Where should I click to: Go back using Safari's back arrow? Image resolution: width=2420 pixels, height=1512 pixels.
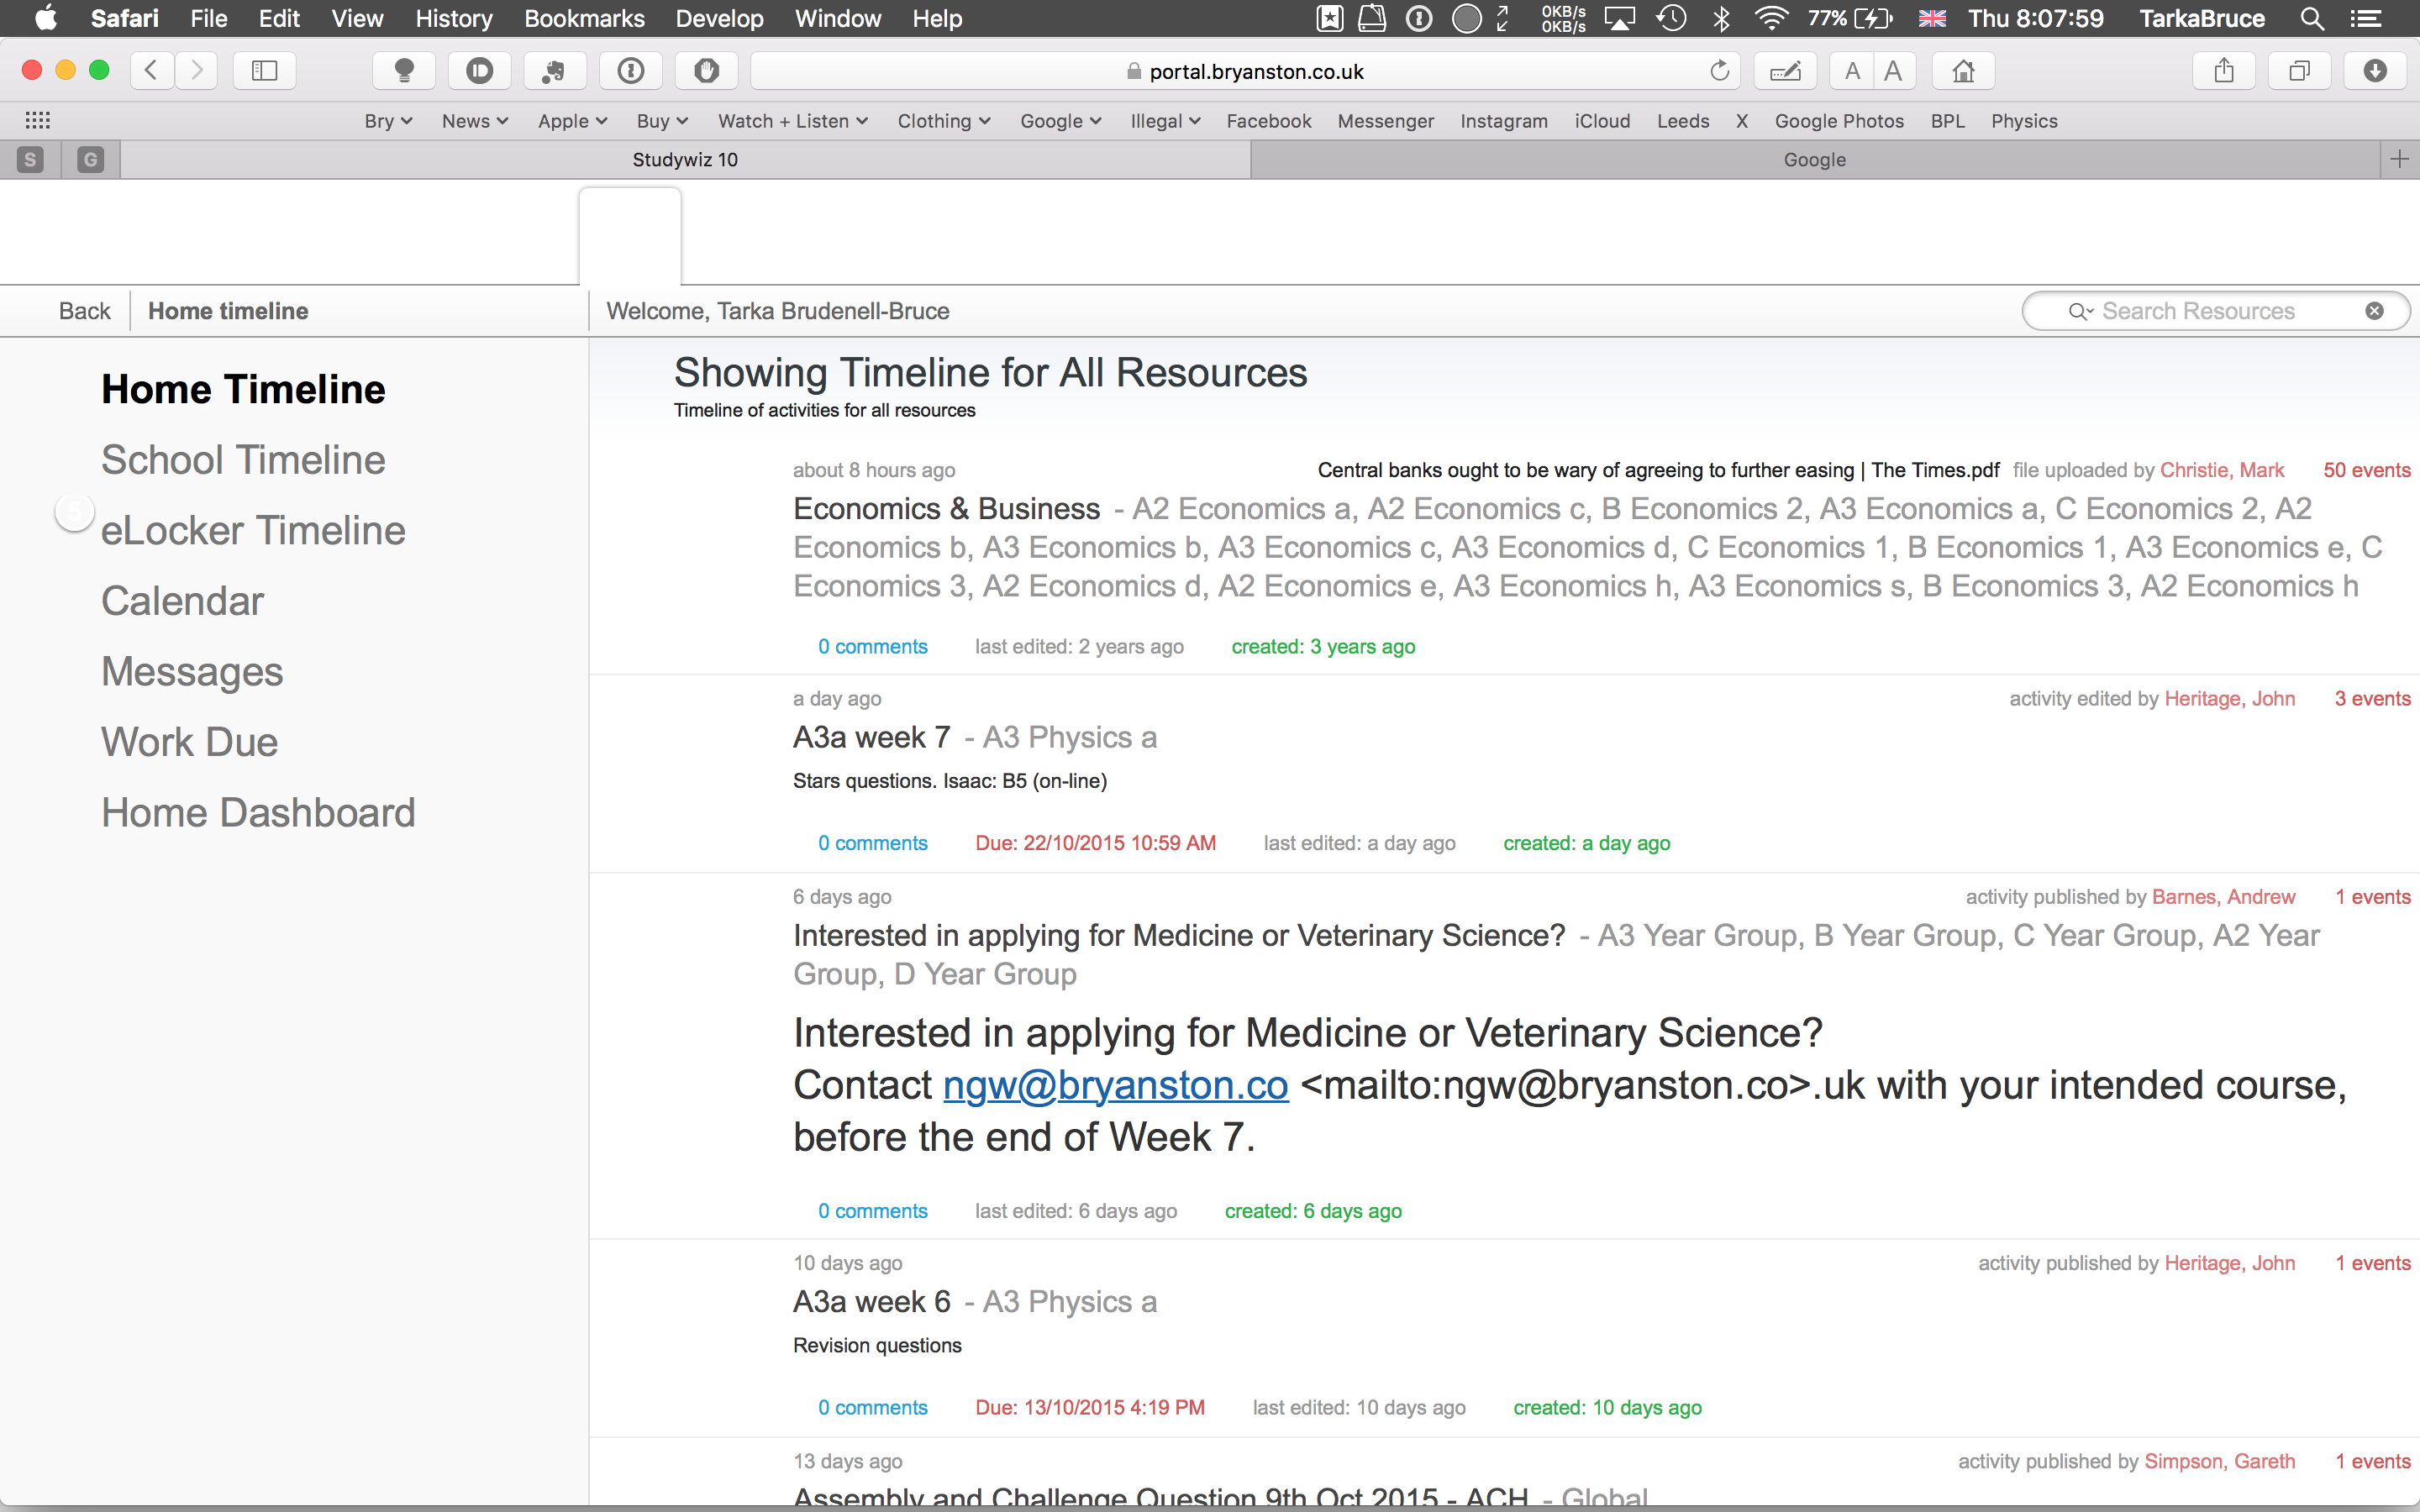(x=152, y=71)
